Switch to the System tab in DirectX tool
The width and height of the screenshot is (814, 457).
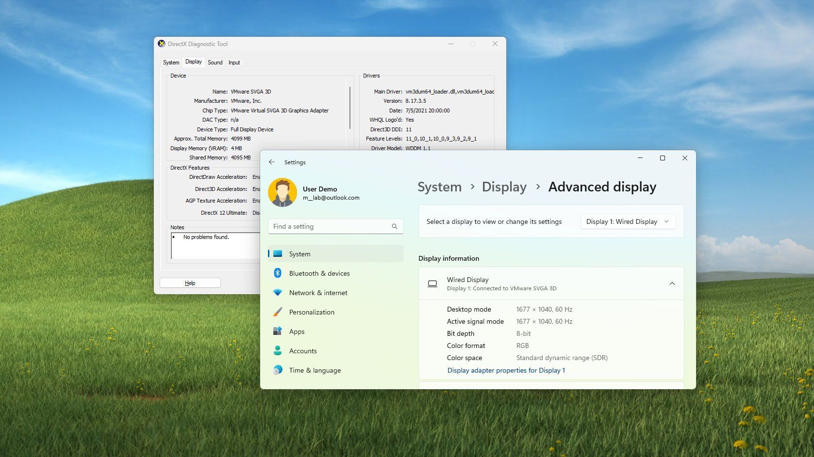coord(171,63)
